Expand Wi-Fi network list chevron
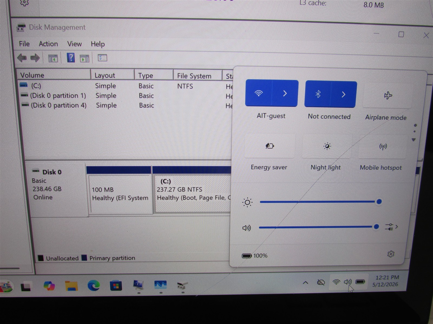 point(285,93)
